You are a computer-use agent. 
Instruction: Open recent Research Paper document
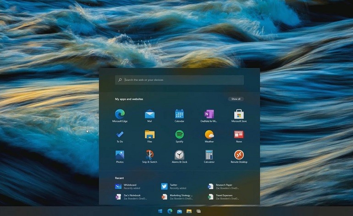tap(223, 187)
